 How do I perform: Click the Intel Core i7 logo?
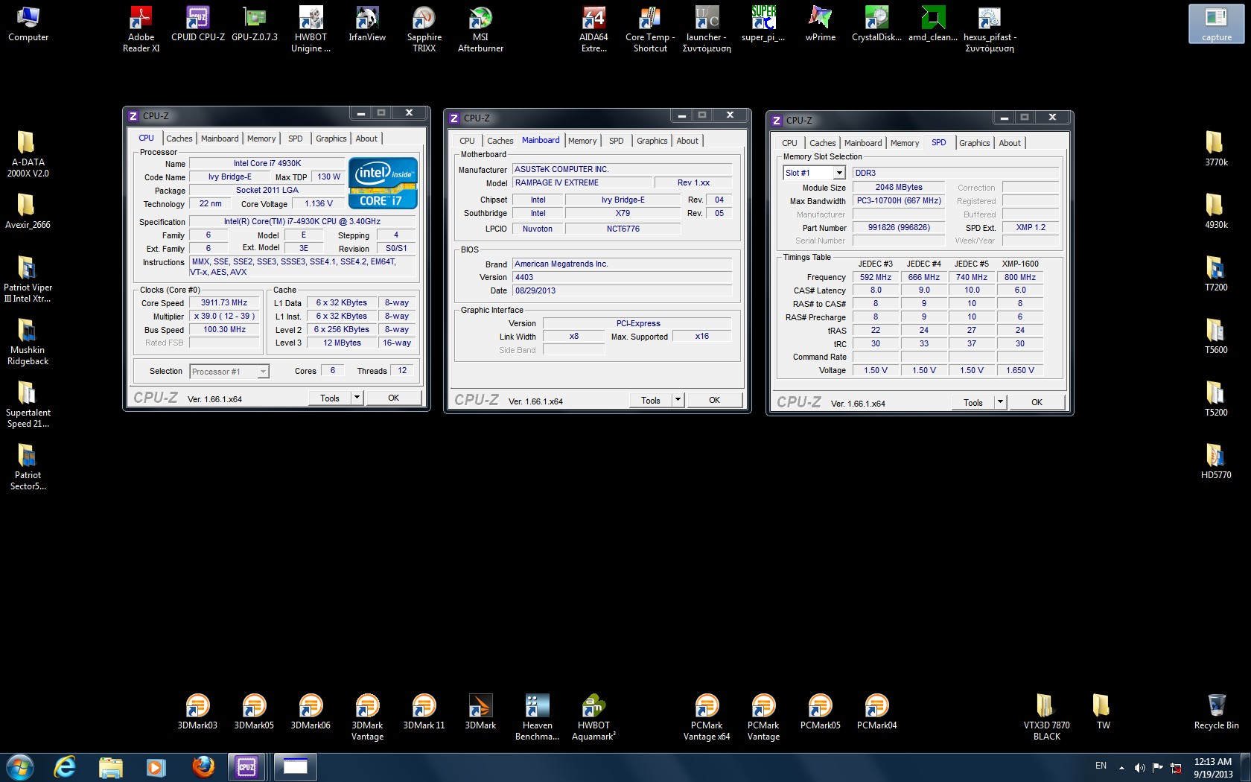click(x=383, y=183)
